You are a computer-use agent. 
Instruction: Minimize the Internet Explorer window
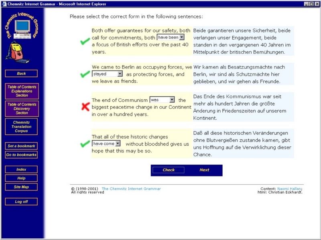pos(306,4)
